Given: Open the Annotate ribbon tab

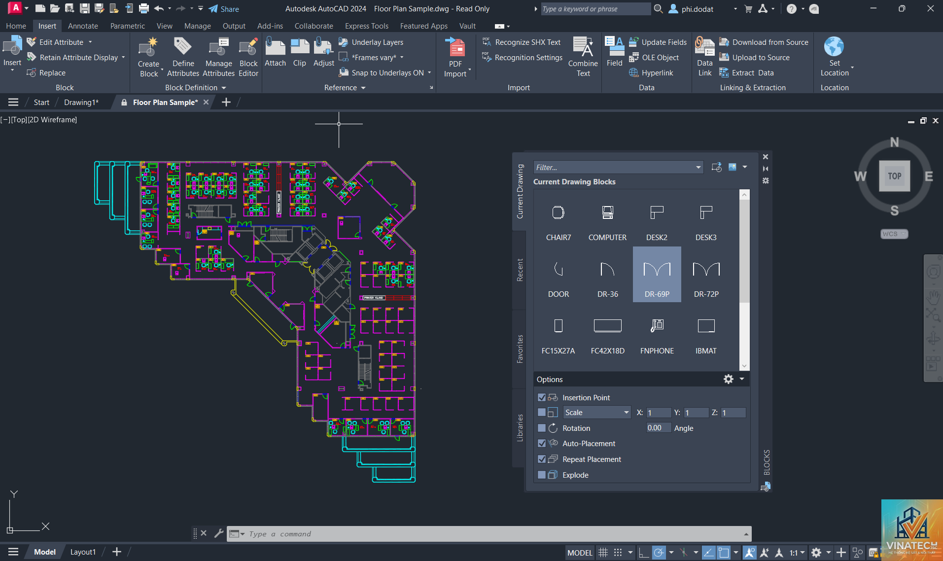Looking at the screenshot, I should pos(83,26).
